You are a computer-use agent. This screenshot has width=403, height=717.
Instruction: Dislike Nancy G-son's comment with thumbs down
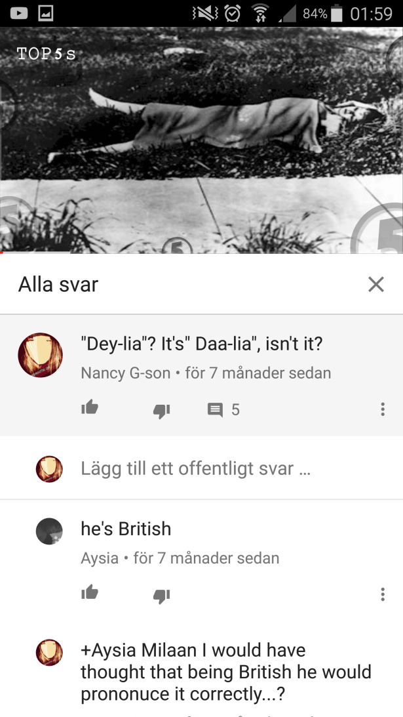161,411
